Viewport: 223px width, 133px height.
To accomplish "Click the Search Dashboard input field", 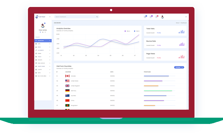I will [76, 17].
